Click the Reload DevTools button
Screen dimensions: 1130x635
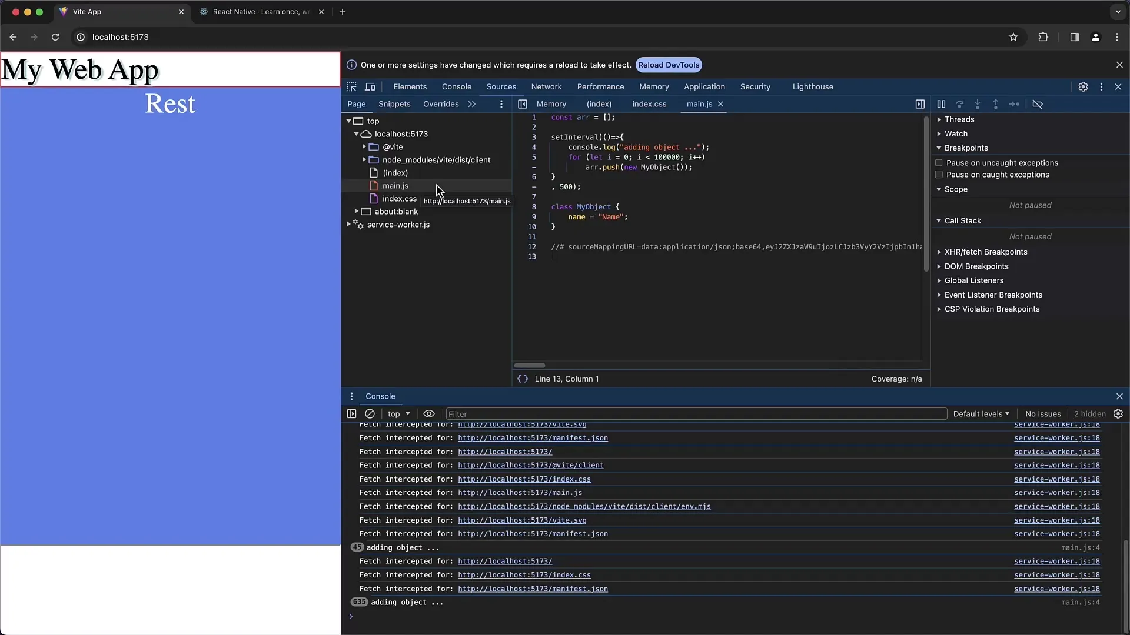tap(669, 65)
